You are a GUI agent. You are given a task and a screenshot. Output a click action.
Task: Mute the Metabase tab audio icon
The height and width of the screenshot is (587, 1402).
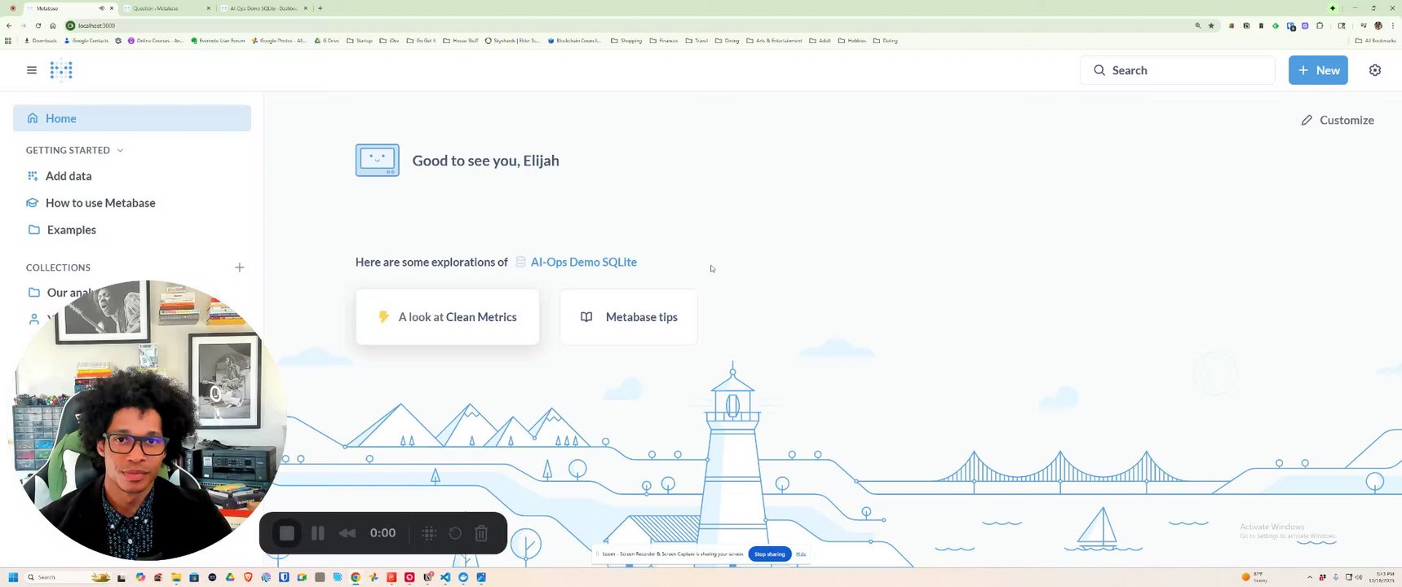click(x=101, y=8)
